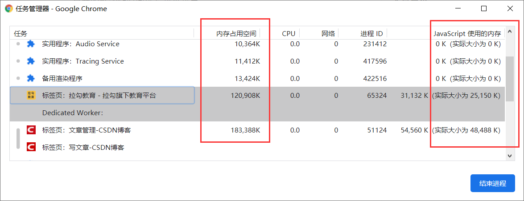Click memory value 11,412K

coord(248,61)
